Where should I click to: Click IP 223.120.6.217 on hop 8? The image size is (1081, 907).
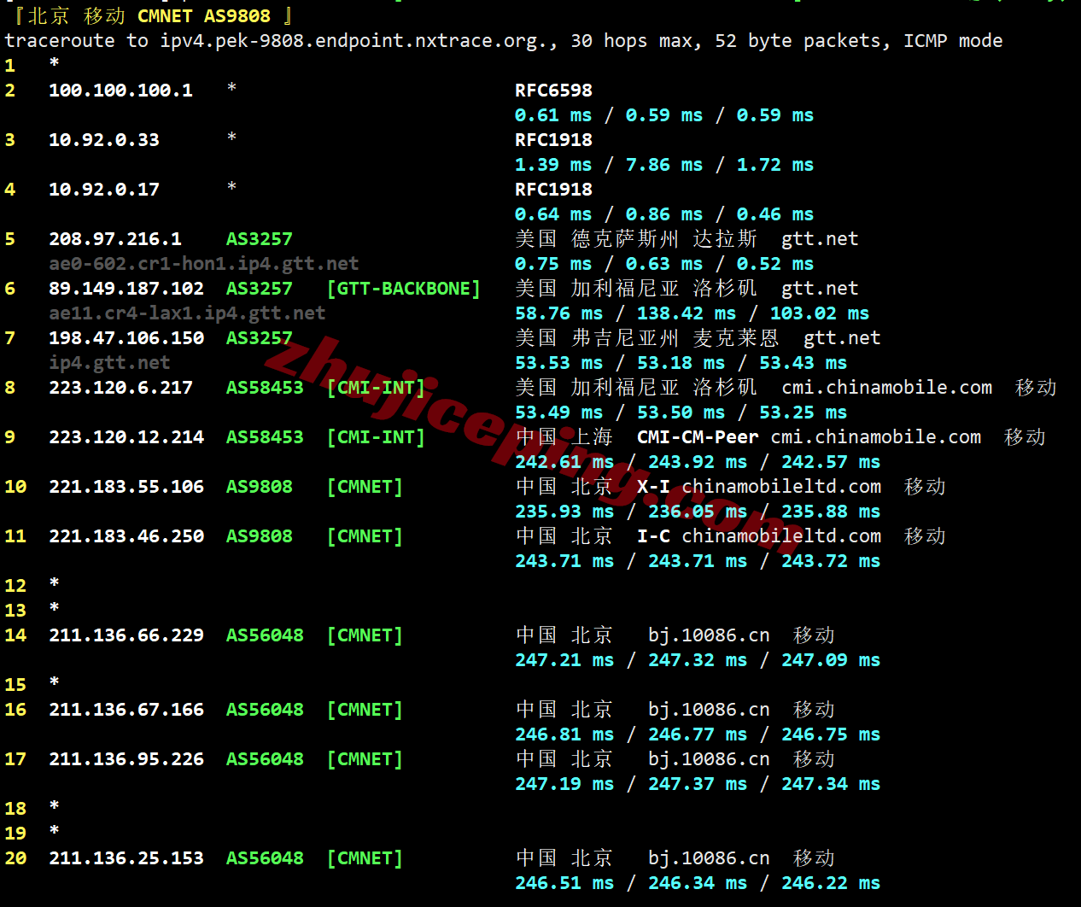[x=120, y=388]
